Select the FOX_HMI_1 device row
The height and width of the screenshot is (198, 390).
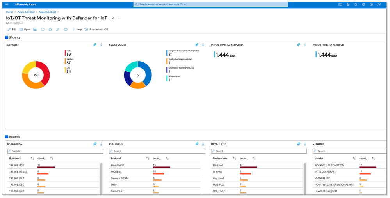(257, 191)
